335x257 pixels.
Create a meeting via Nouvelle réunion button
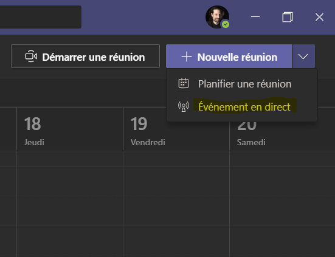229,57
